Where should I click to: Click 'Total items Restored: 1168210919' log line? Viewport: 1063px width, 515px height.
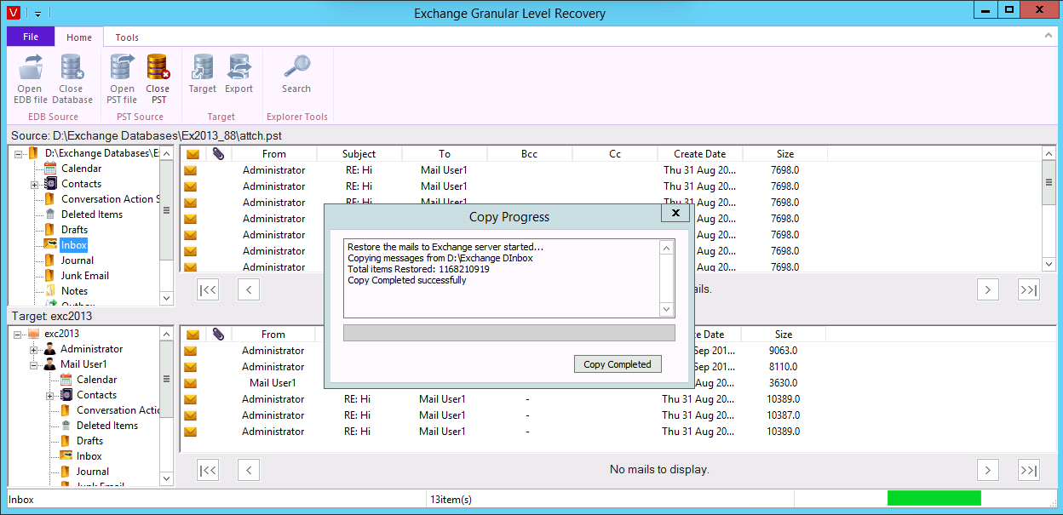tap(418, 269)
